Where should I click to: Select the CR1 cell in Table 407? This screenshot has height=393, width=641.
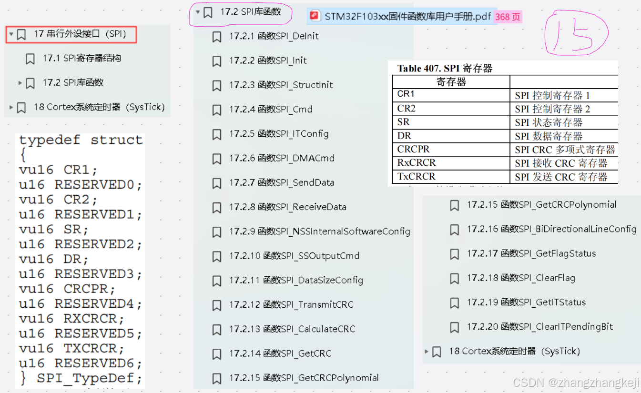tap(451, 94)
